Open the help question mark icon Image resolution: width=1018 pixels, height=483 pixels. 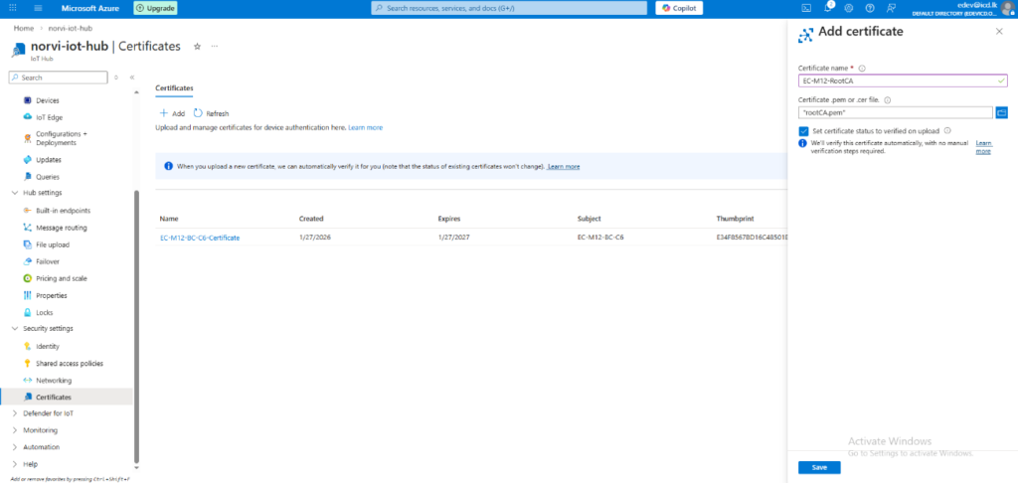870,8
